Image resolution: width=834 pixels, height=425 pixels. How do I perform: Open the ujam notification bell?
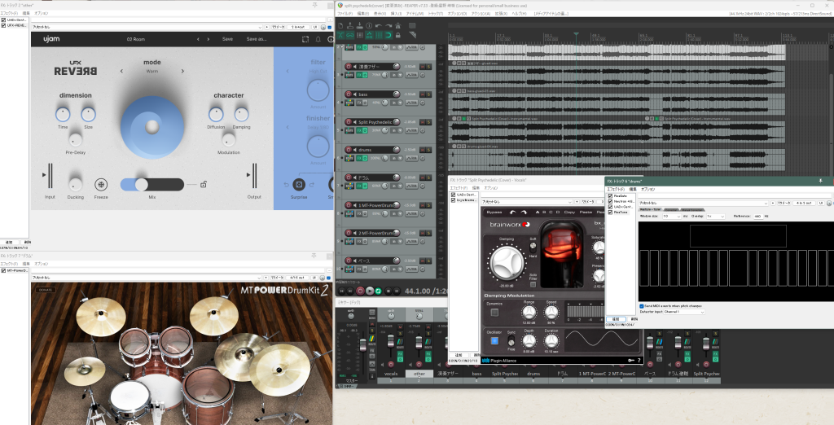coord(318,38)
